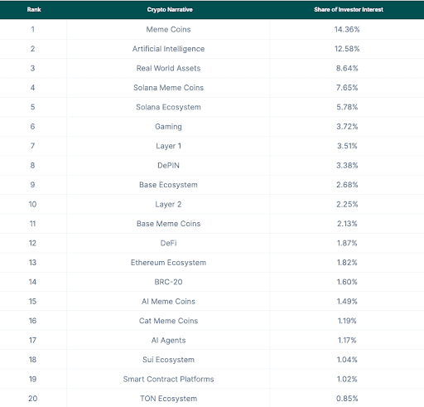This screenshot has height=407, width=424.
Task: Select the Base Meme Coins cell
Action: click(168, 224)
